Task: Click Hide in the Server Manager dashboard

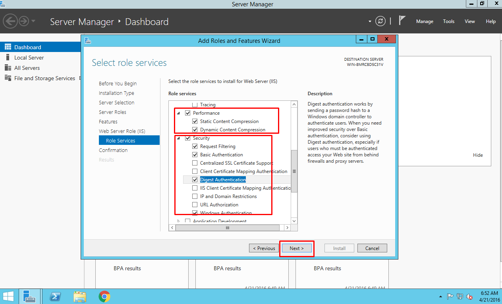Action: [x=478, y=155]
